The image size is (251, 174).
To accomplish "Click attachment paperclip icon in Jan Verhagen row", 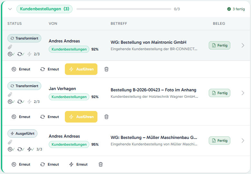I will click(x=10, y=95).
